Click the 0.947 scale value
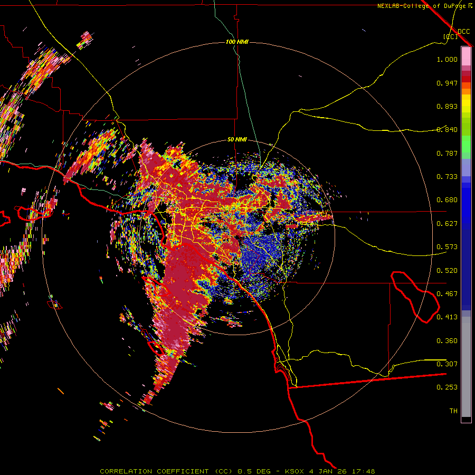The image size is (475, 475). [447, 83]
